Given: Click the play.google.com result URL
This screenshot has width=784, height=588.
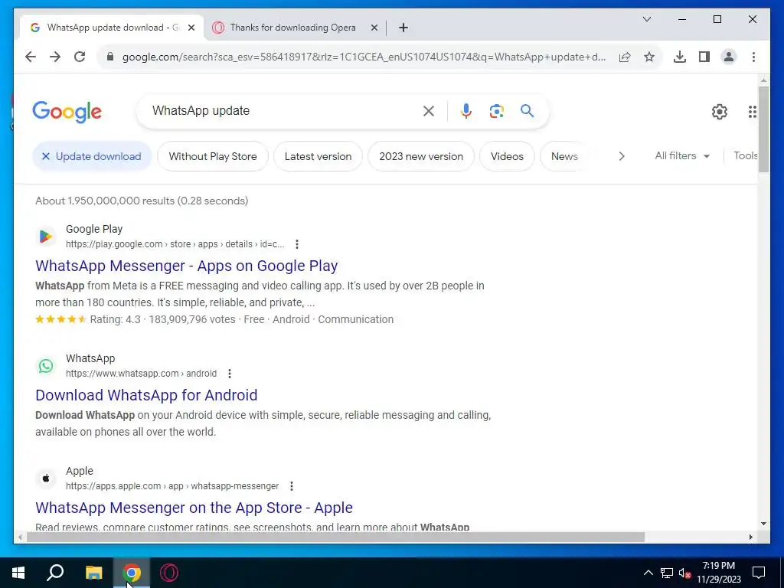Looking at the screenshot, I should point(175,244).
